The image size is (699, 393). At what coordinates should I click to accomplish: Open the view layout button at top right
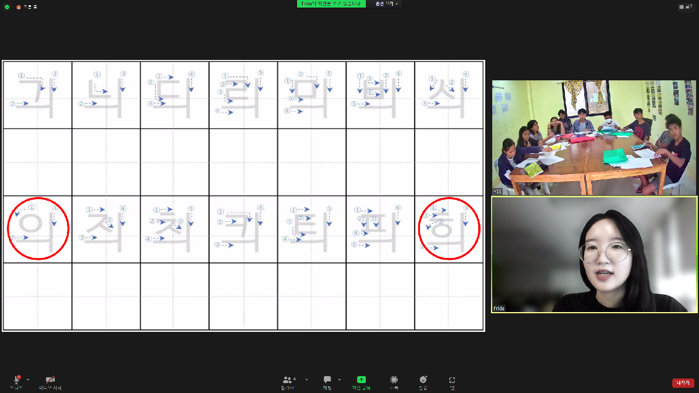click(685, 6)
